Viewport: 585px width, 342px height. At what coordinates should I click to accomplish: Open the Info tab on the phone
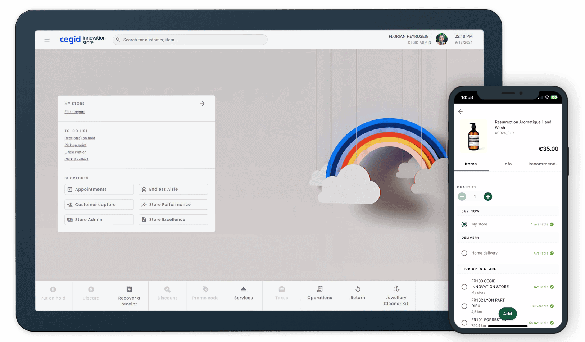[x=508, y=164]
